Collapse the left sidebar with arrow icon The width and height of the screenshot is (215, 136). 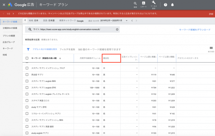tap(25, 20)
